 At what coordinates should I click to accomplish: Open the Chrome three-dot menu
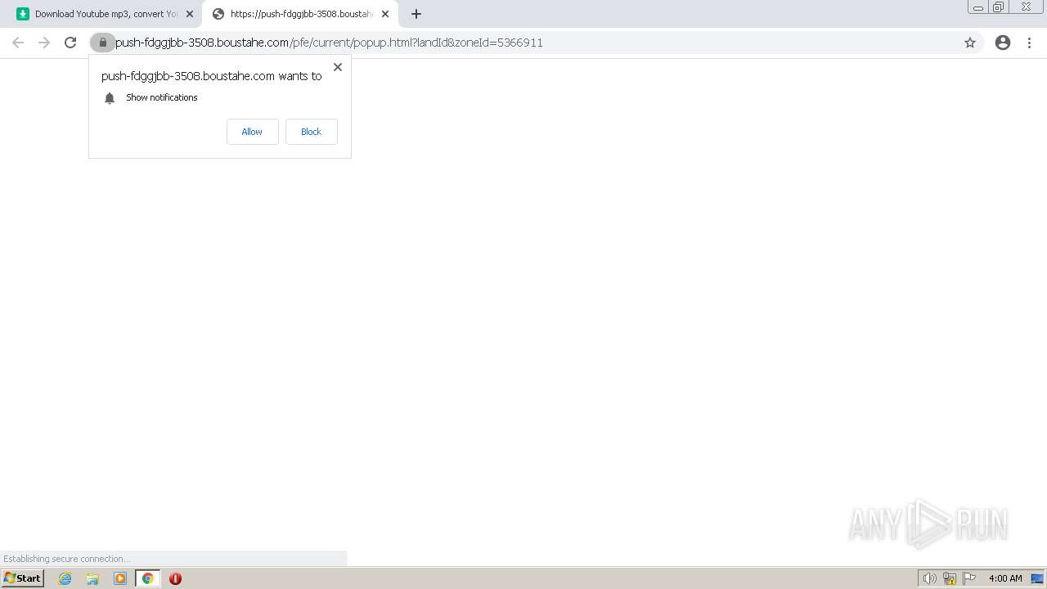click(x=1030, y=43)
